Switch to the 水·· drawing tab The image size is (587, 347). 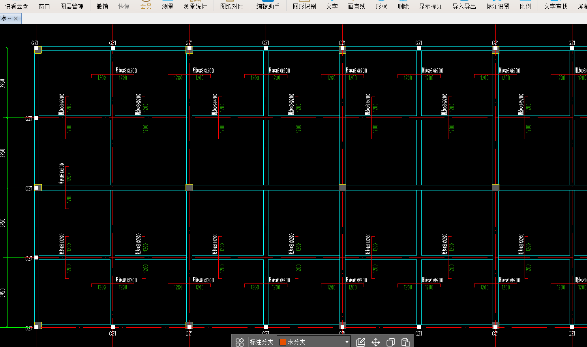click(6, 19)
